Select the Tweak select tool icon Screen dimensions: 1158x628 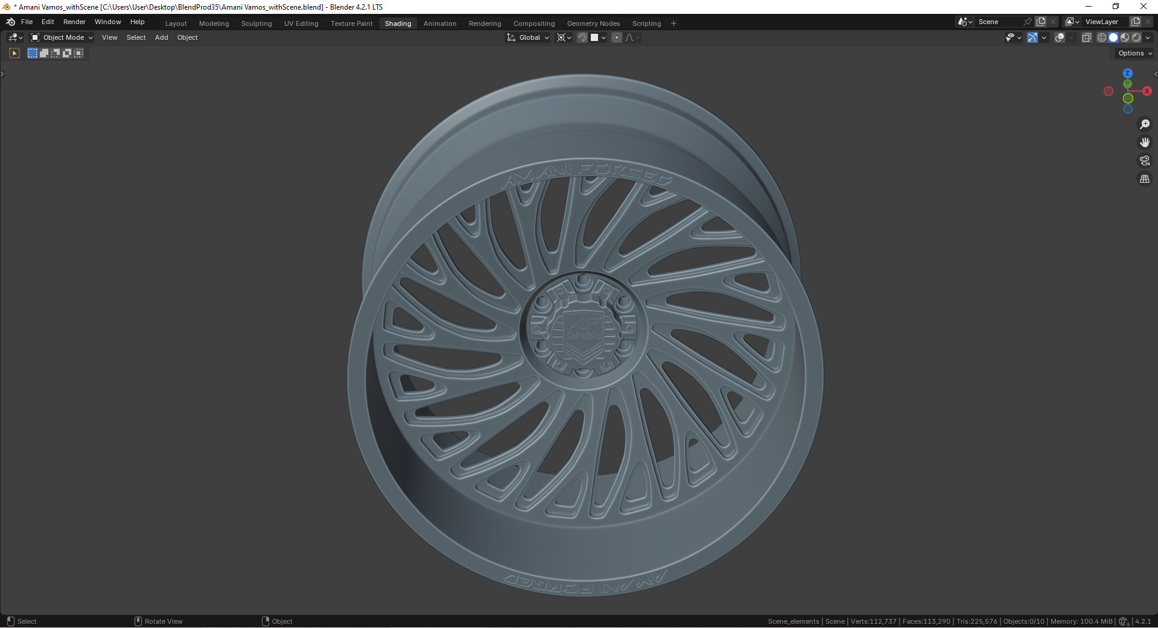coord(14,53)
